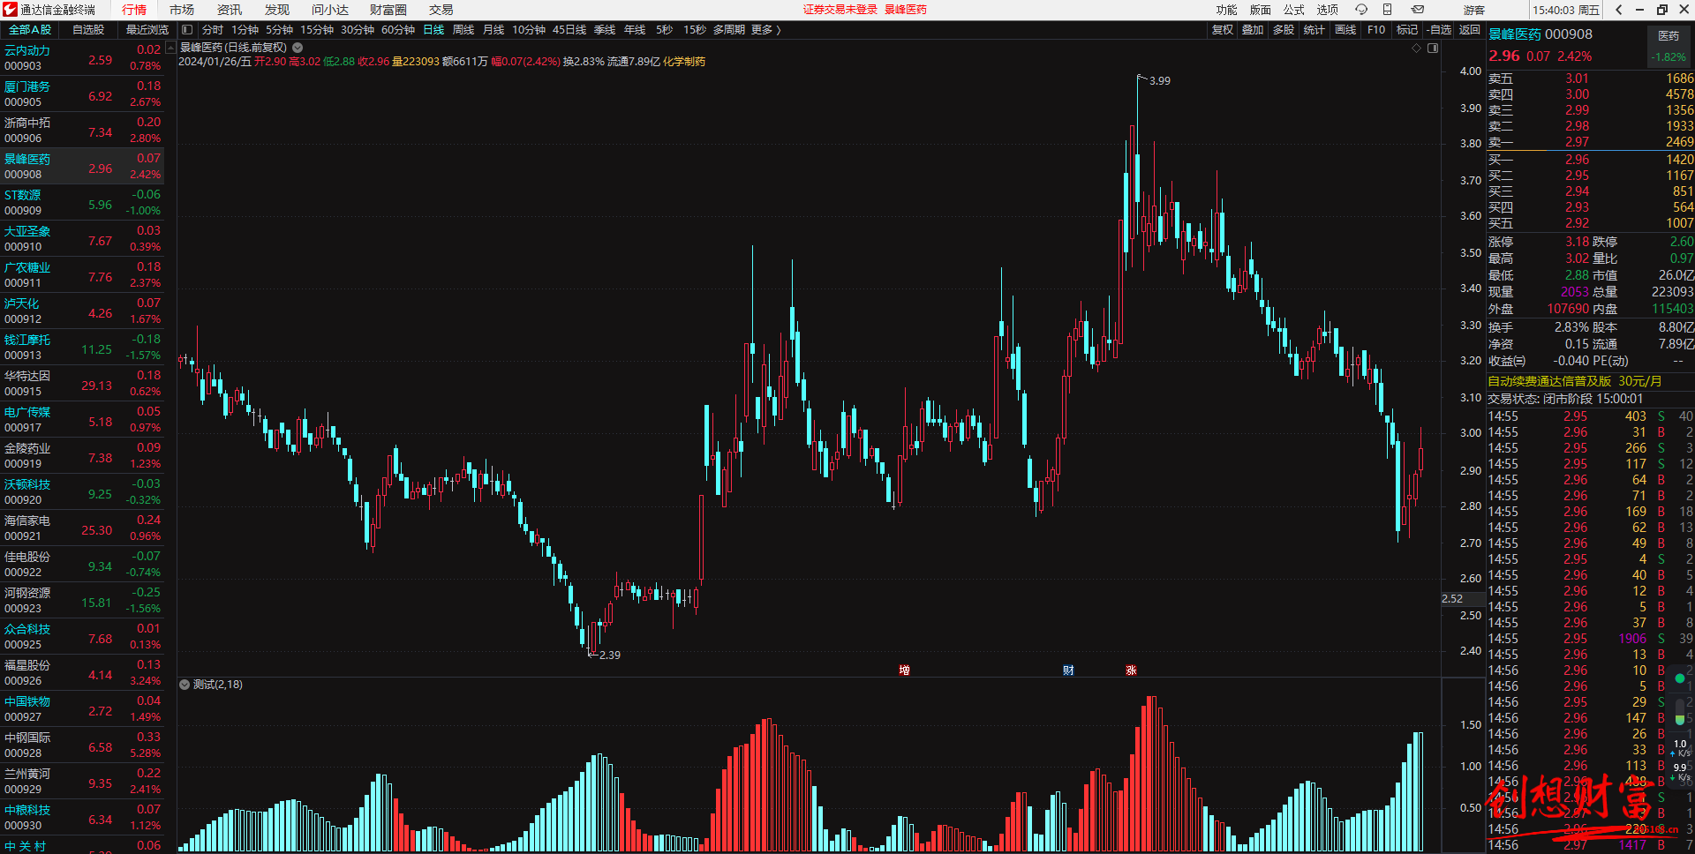Screen dimensions: 1695x854
Task: Click the 统计 button
Action: 1315,30
